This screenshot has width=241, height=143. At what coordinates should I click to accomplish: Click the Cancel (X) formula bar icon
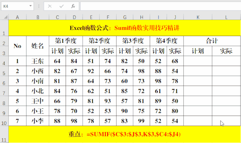coord(50,6)
